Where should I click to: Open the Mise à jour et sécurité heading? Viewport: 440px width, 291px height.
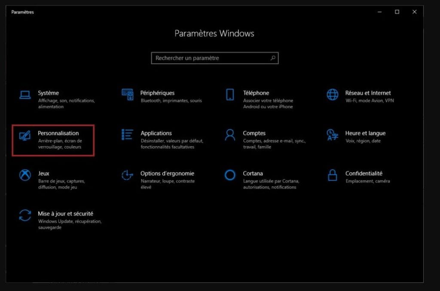tap(65, 214)
